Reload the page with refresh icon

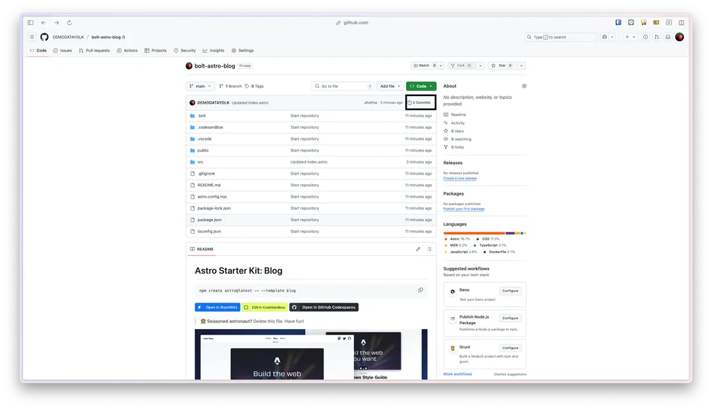coord(69,22)
